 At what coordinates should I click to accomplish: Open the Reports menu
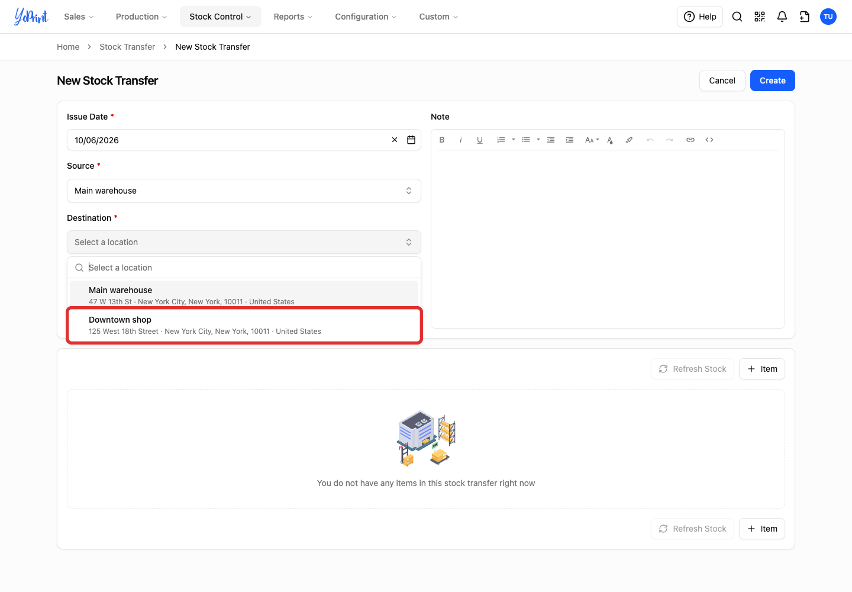click(x=293, y=17)
